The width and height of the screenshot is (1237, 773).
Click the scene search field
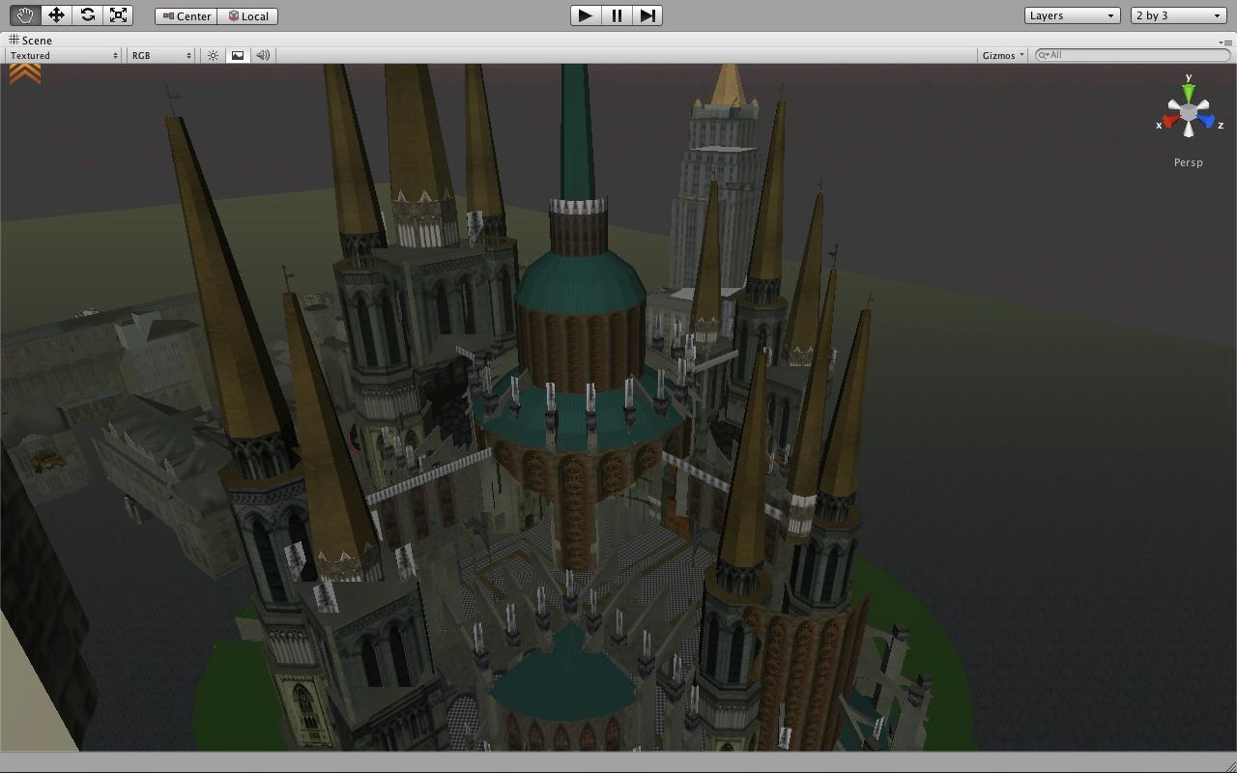1133,55
